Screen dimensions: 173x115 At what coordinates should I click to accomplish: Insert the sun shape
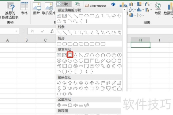point(108,66)
